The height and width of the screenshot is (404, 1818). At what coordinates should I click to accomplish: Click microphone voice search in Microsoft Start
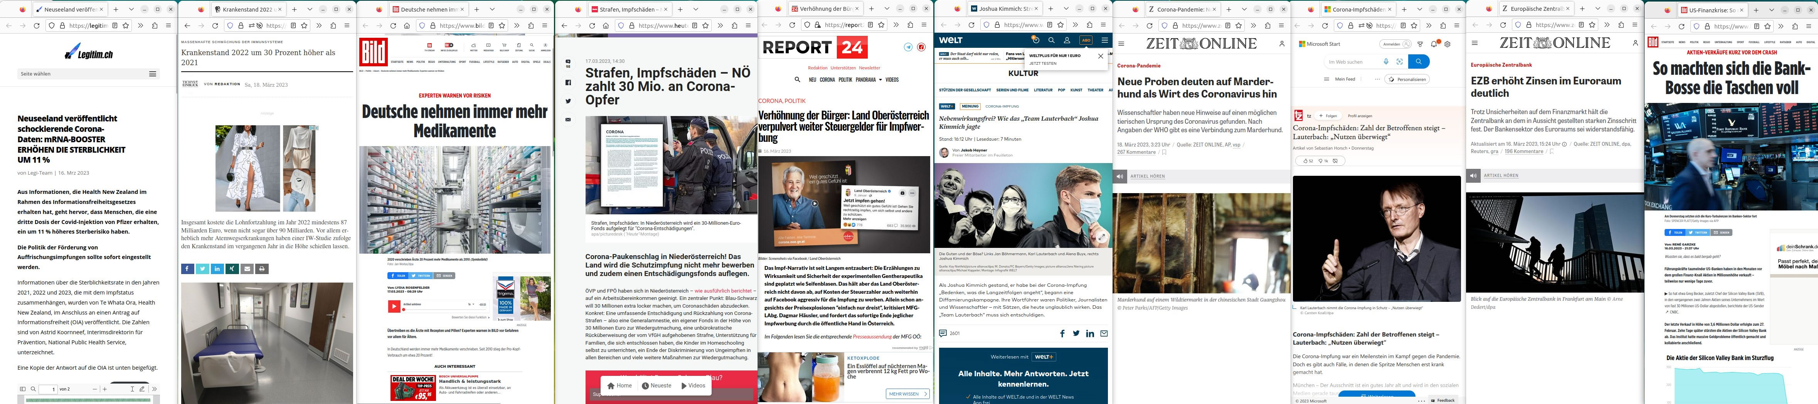[x=1386, y=62]
